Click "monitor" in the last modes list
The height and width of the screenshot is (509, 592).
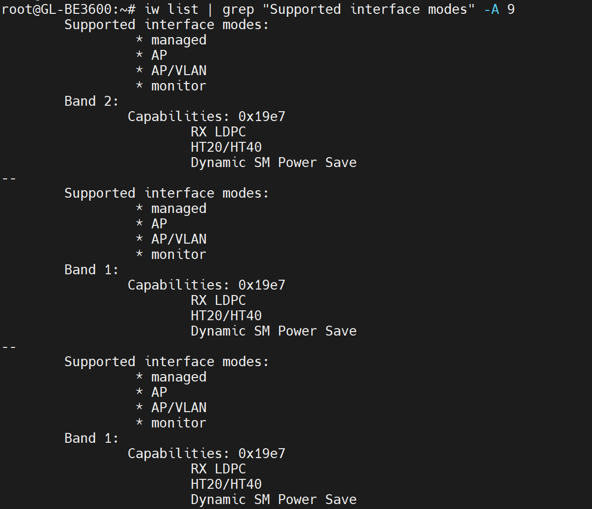click(178, 423)
